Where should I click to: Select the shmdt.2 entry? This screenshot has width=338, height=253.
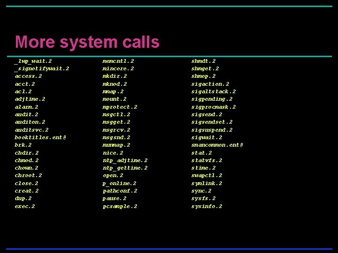click(x=203, y=61)
